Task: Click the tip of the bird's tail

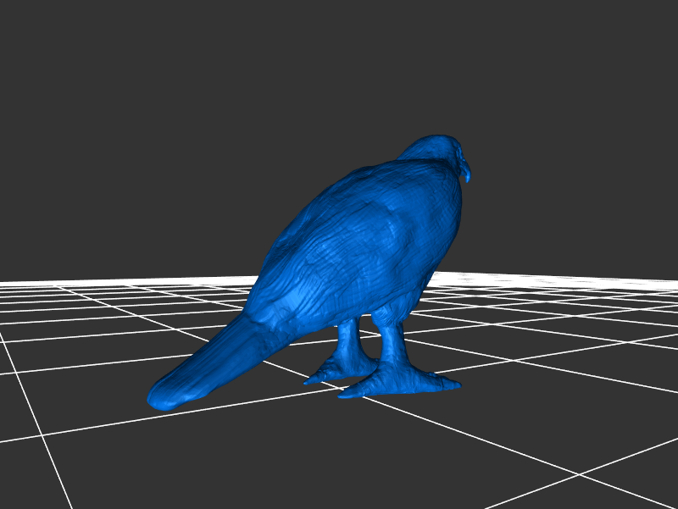Action: click(161, 396)
